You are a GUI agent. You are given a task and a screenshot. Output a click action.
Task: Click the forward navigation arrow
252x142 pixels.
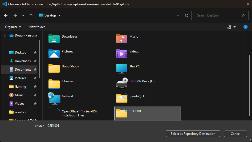pyautogui.click(x=15, y=15)
